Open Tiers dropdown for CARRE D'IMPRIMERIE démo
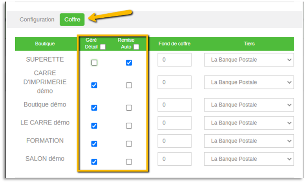 click(249, 82)
